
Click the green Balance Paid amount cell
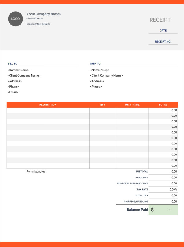(163, 210)
